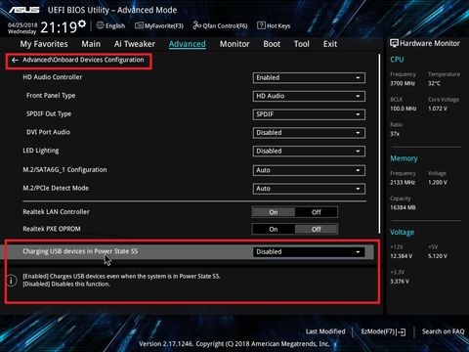Click the Hot Keys question mark icon
469x352 pixels.
261,25
